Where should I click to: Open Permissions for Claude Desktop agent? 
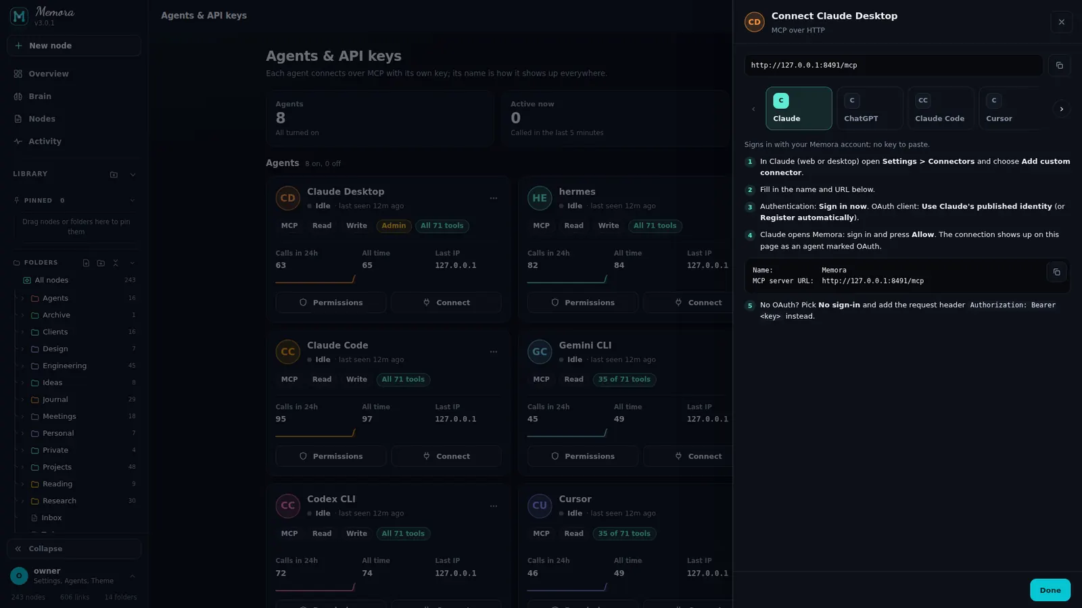331,303
